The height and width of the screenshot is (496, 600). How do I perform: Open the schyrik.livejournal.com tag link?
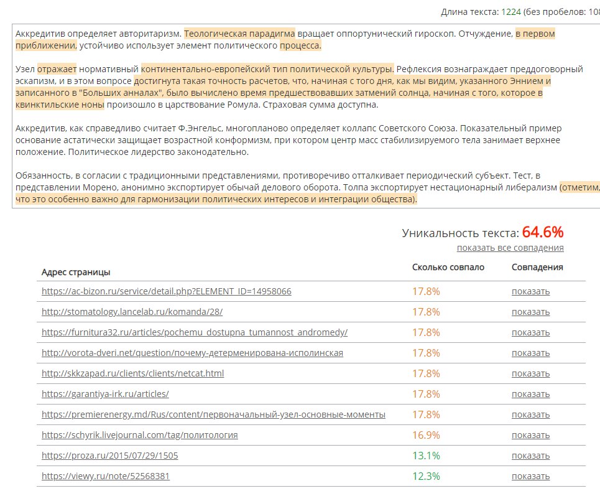140,435
